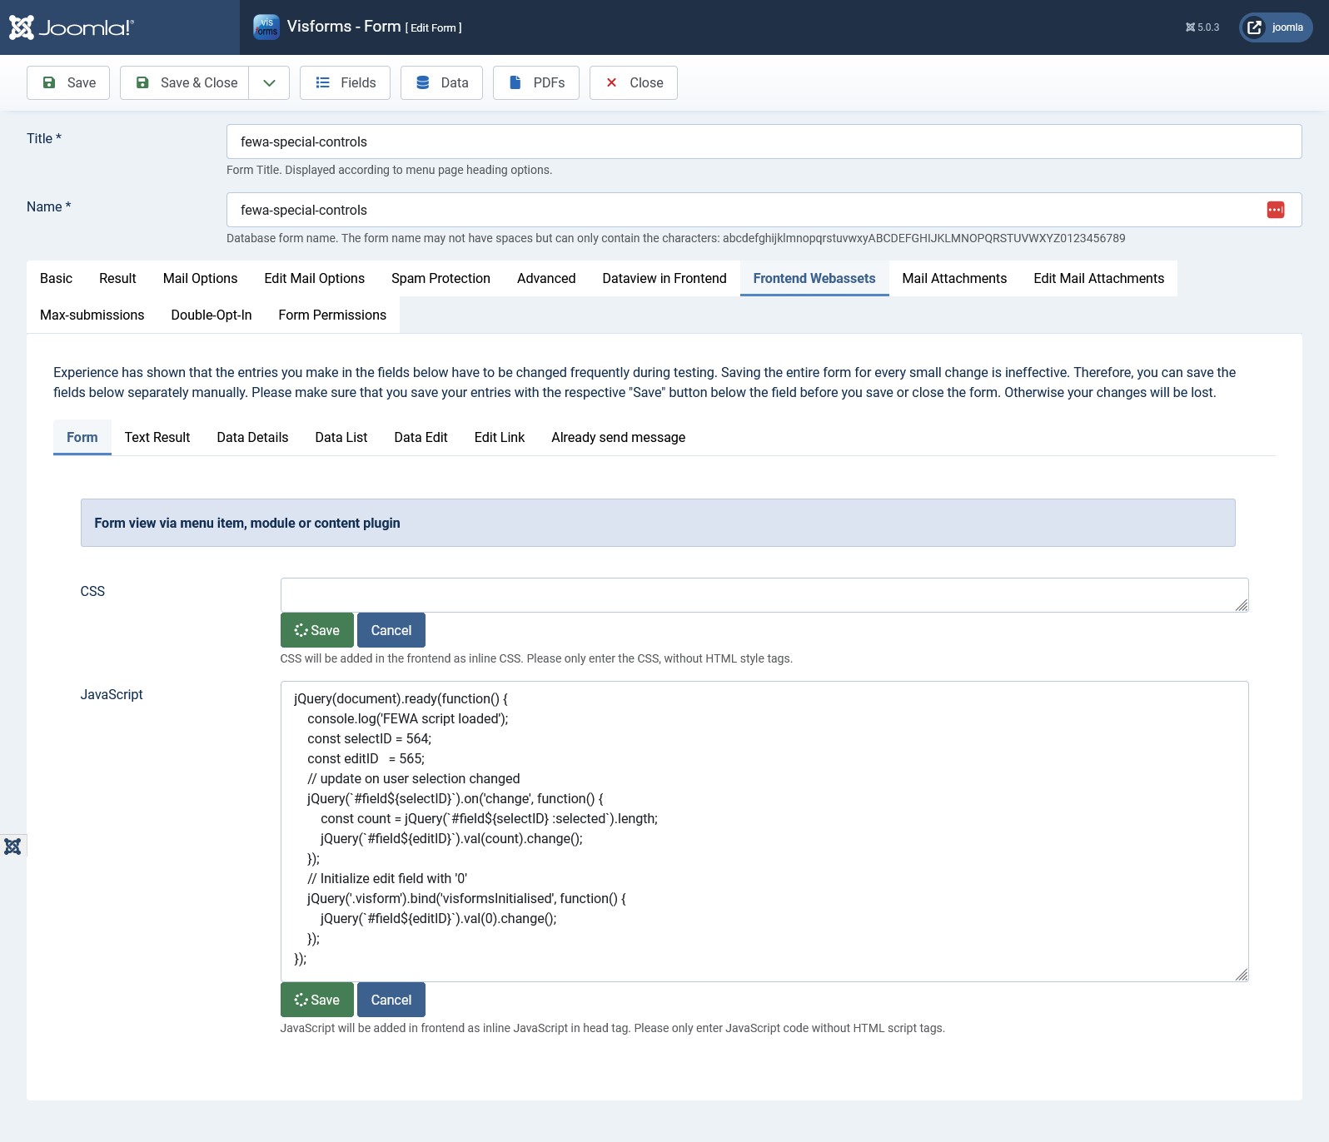Click the Close toolbar button
This screenshot has height=1142, width=1329.
pyautogui.click(x=633, y=82)
